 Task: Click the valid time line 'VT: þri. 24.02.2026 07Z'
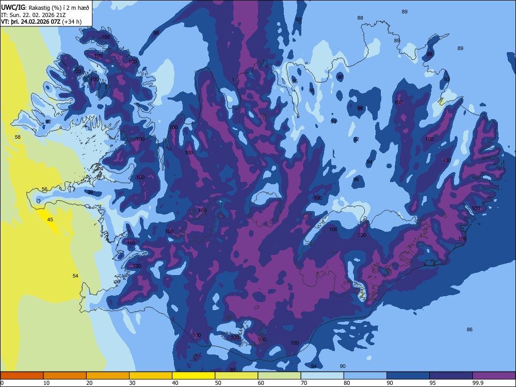point(30,22)
